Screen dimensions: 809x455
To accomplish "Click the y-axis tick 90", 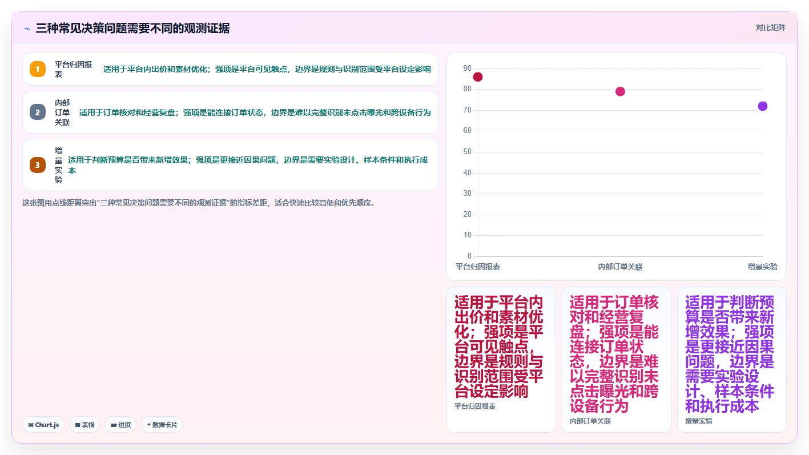I will (468, 69).
